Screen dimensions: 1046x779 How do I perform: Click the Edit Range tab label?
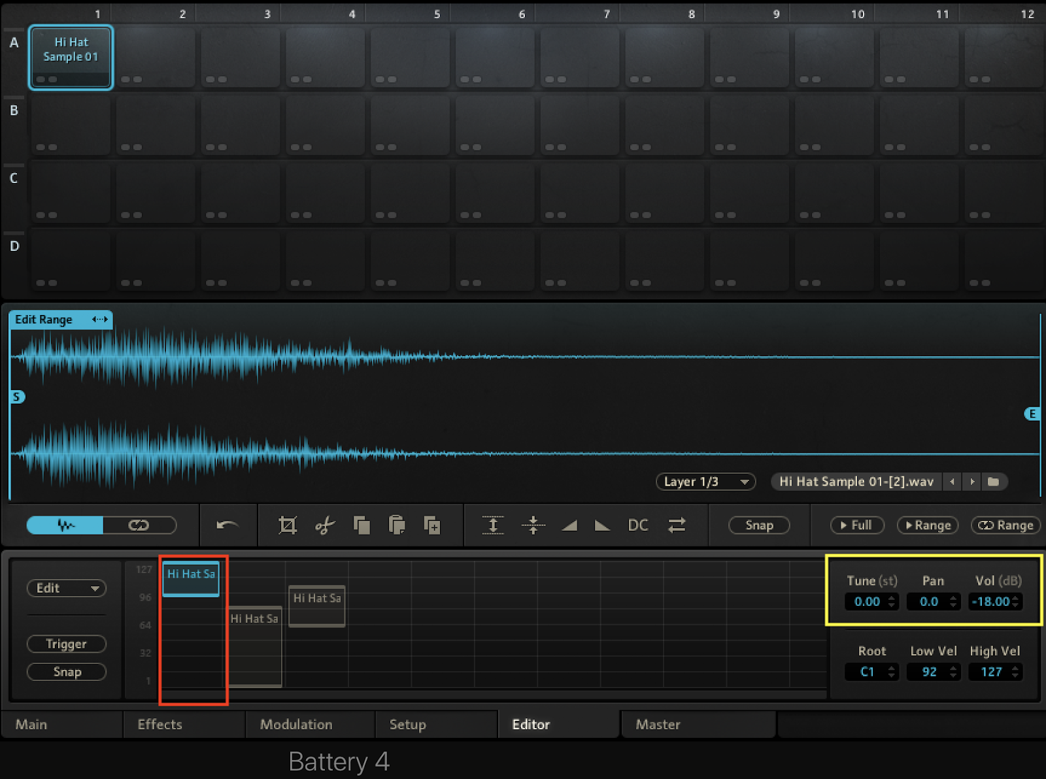coord(44,320)
